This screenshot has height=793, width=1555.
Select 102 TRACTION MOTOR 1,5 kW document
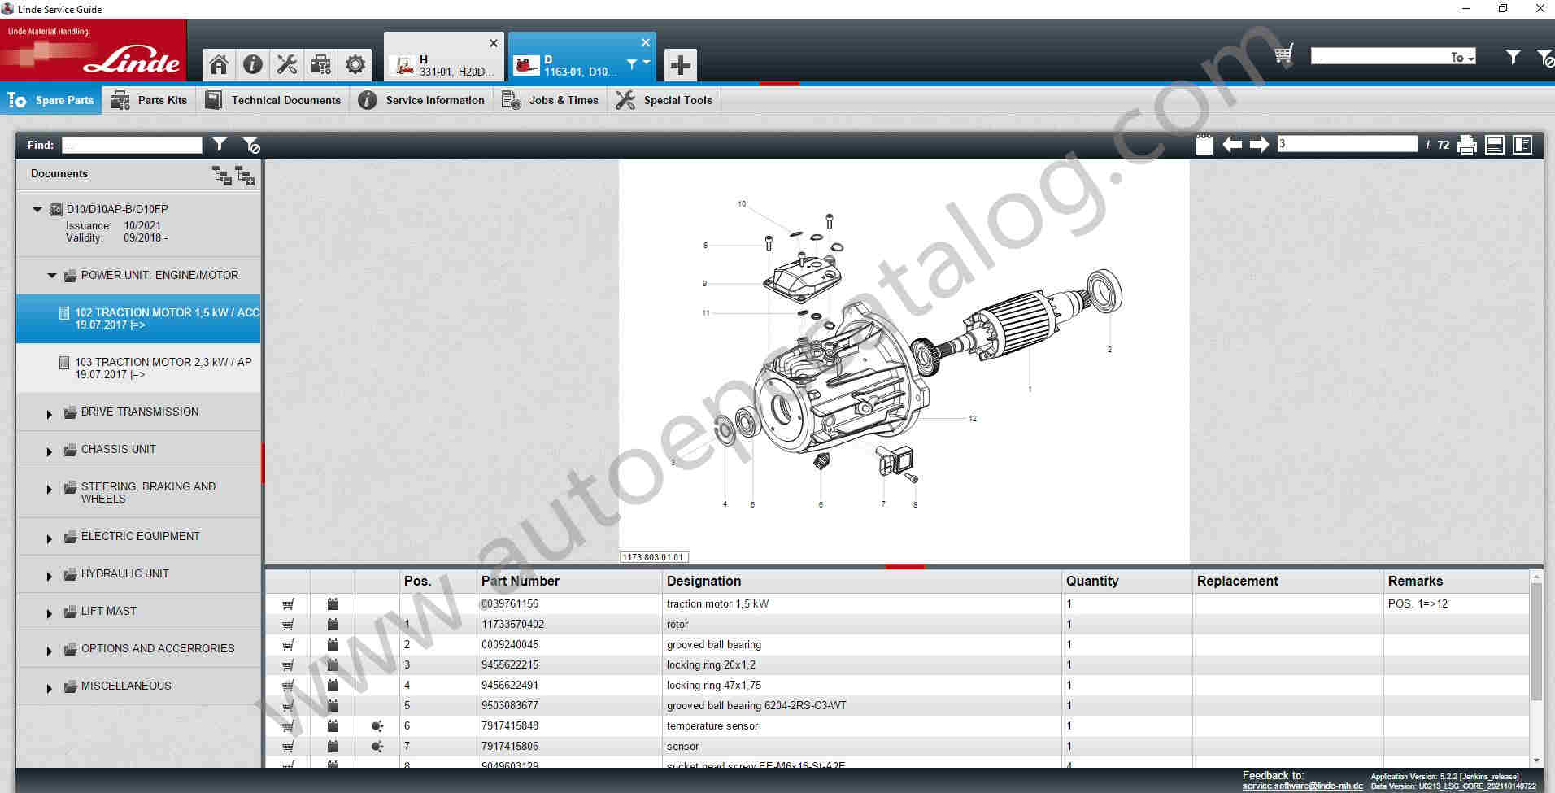click(x=138, y=319)
